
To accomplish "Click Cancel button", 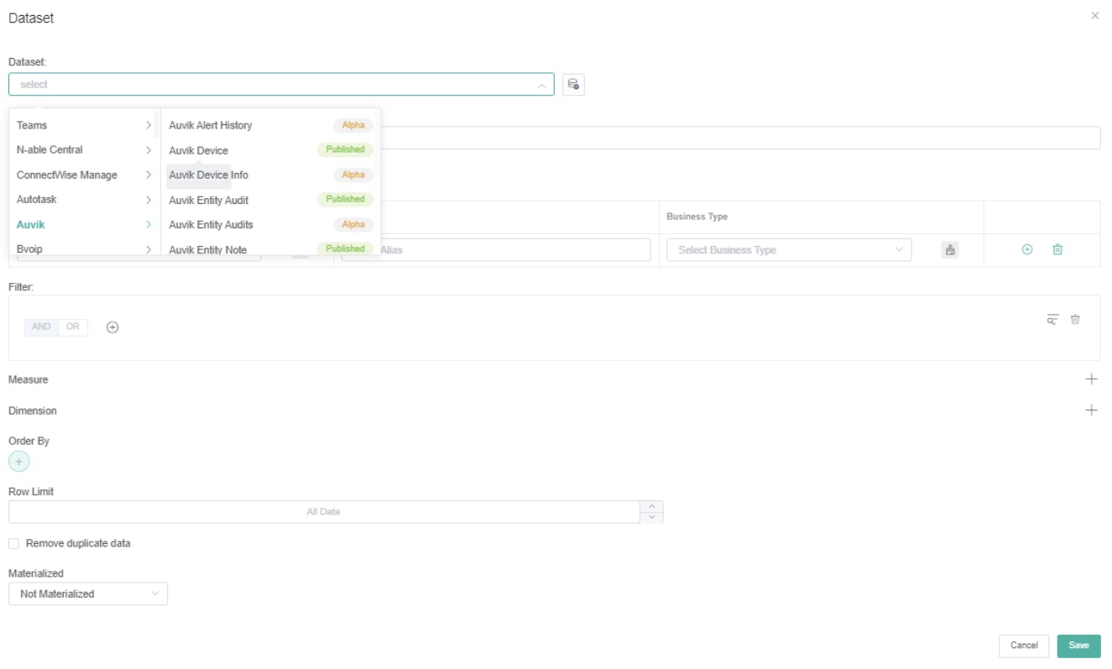I will point(1024,645).
